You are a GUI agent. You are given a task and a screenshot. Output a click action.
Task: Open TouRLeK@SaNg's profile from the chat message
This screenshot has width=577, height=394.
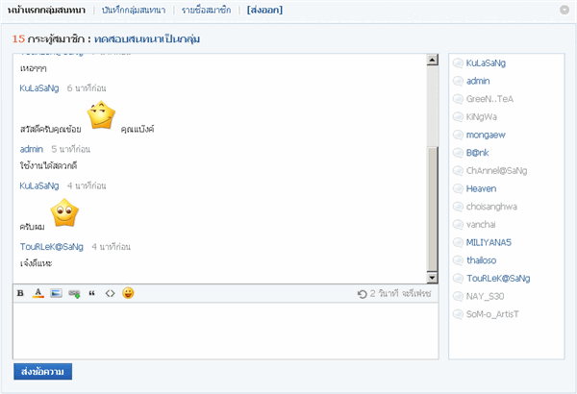pos(52,246)
